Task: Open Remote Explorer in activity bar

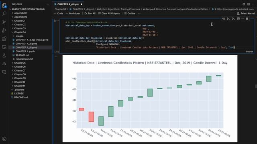Action: (x=4, y=47)
